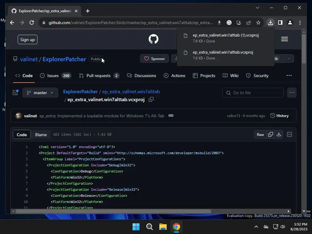Screen dimensions: 312x234
Task: Click the browser forward arrow
Action: click(x=22, y=23)
